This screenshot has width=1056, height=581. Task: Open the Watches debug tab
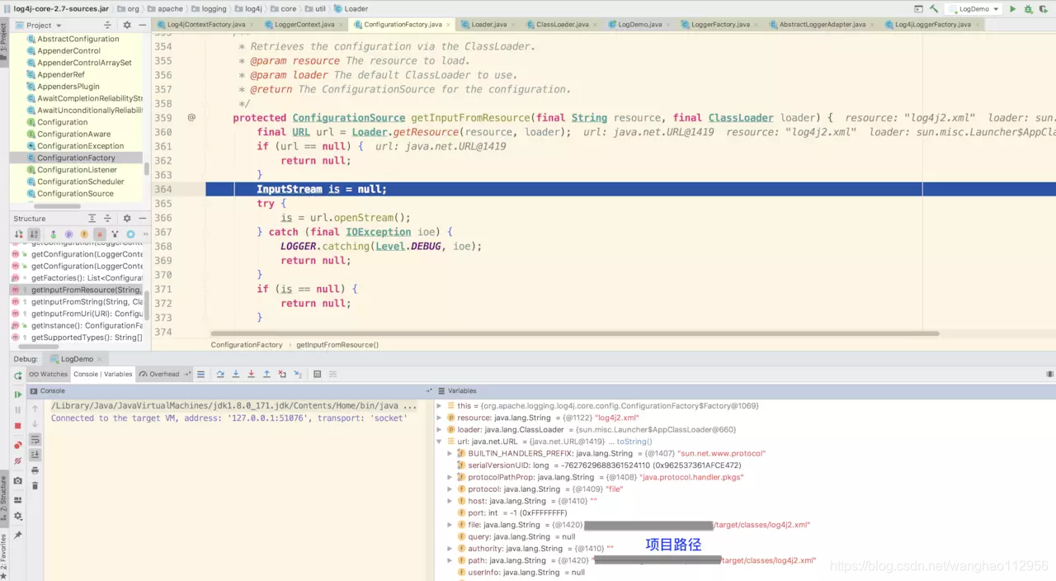click(x=49, y=374)
